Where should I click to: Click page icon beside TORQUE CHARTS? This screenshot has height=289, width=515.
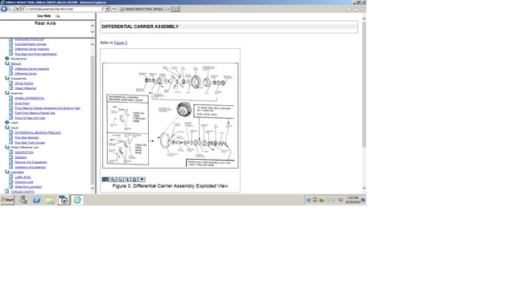[7, 191]
